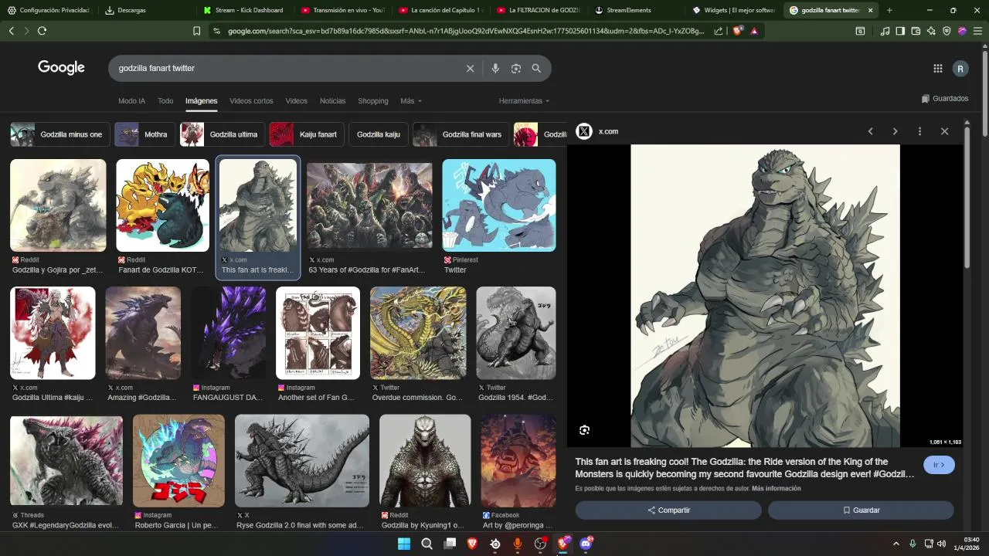Image resolution: width=989 pixels, height=556 pixels.
Task: Toggle the browser sidebar panel
Action: [x=900, y=31]
